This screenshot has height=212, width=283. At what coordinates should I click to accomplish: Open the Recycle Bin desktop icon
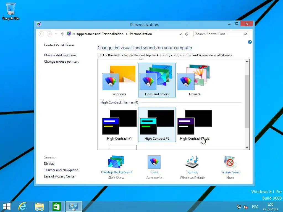click(x=11, y=11)
